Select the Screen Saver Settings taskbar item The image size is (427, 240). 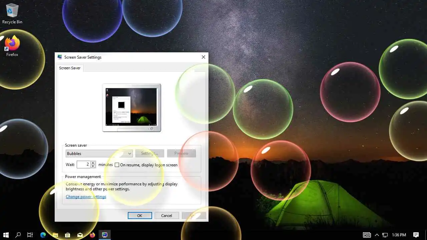point(105,235)
